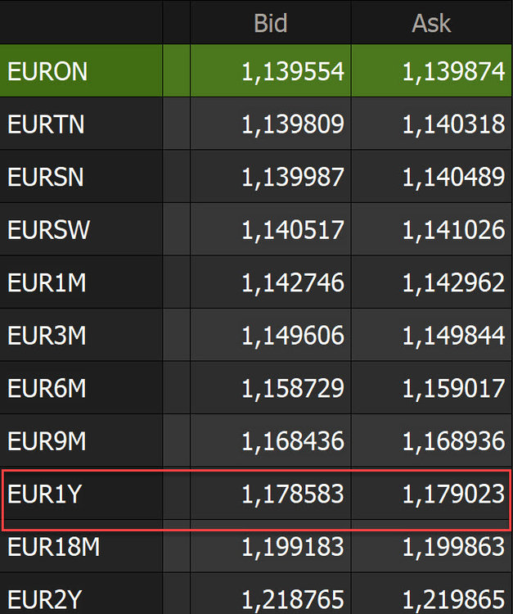Select the EURSW symbol cell
513x614 pixels.
(48, 230)
